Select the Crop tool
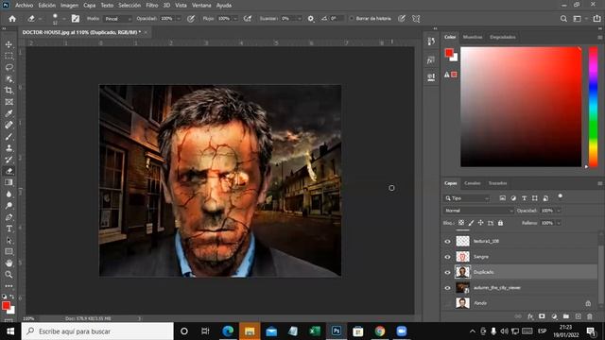Screen dimensions: 605x340 pos(9,91)
